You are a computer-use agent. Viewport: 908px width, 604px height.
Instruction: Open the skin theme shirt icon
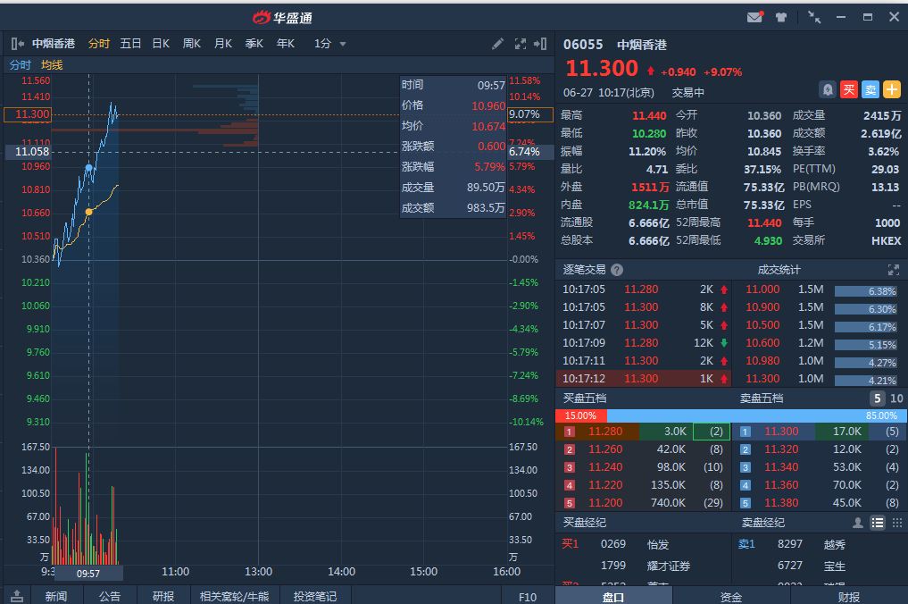(x=781, y=17)
